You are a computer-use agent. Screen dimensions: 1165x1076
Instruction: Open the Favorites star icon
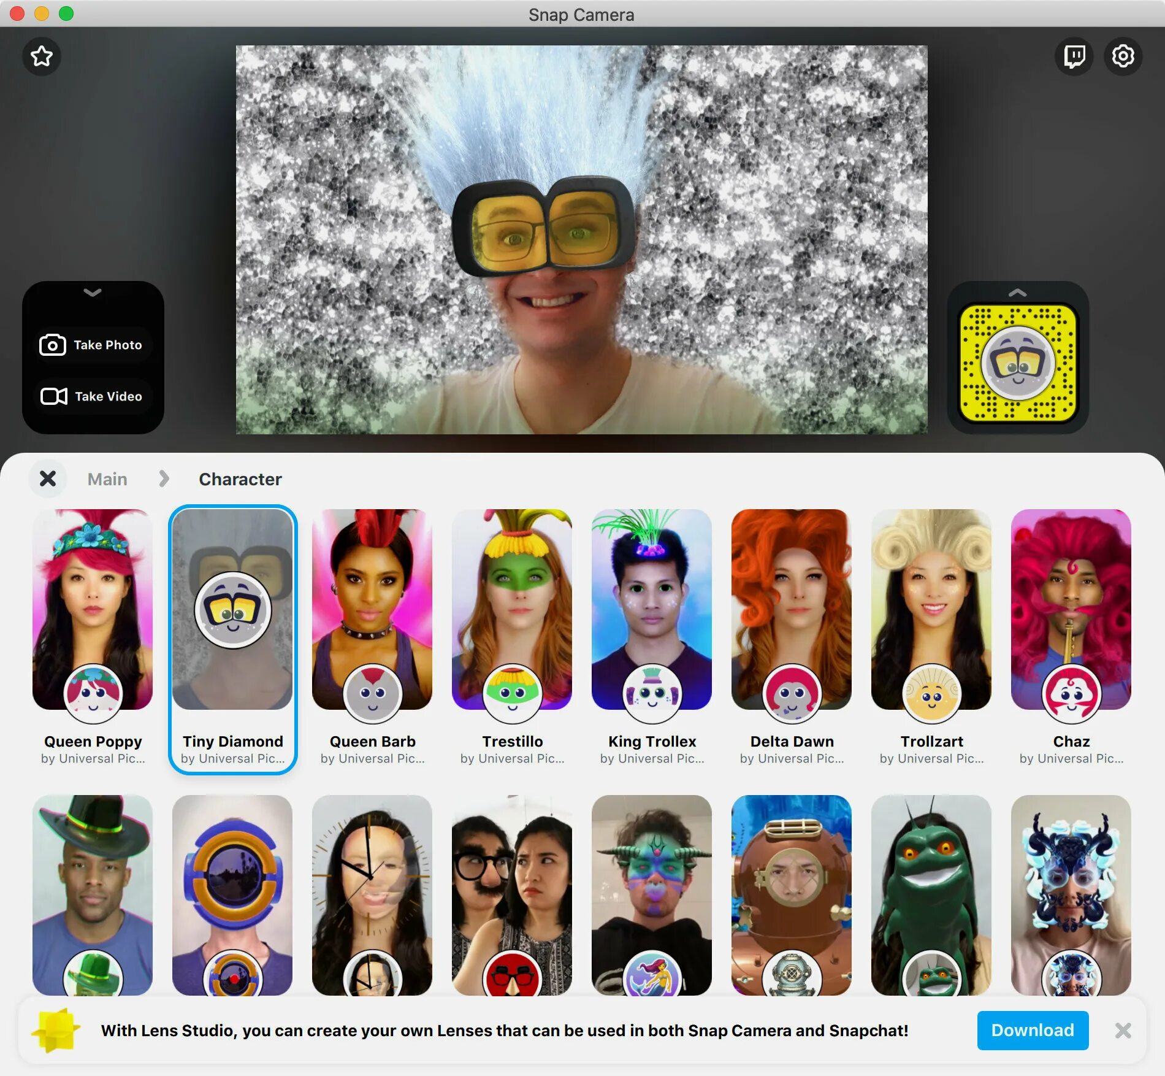[42, 56]
